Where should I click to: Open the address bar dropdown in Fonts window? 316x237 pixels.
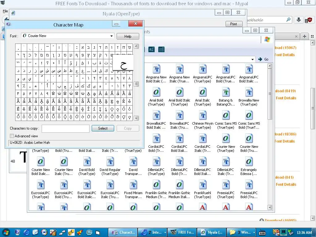point(252,59)
